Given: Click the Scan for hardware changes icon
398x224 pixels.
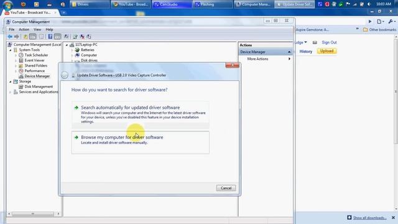Looking at the screenshot, I should 66,37.
